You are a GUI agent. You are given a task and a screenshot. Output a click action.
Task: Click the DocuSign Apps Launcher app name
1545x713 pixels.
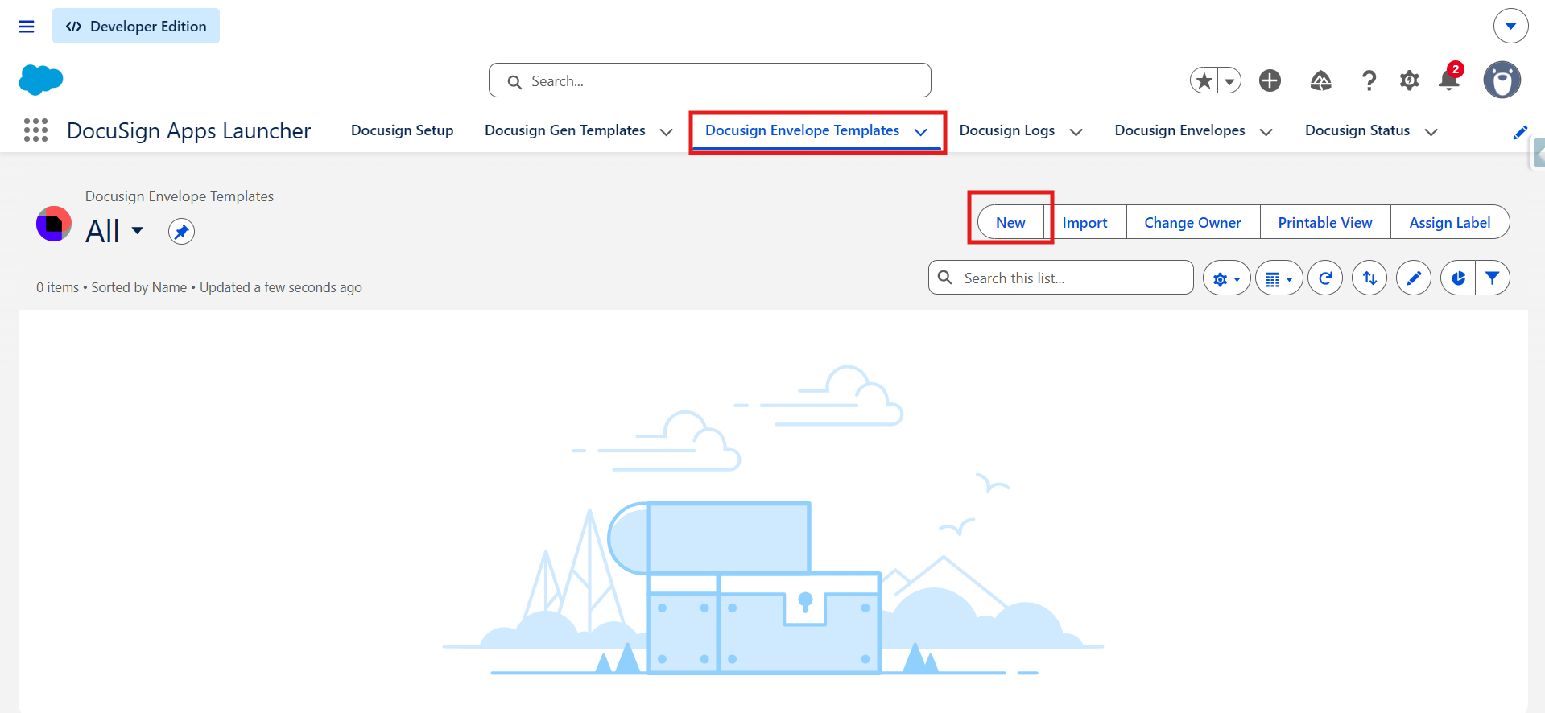(x=188, y=130)
